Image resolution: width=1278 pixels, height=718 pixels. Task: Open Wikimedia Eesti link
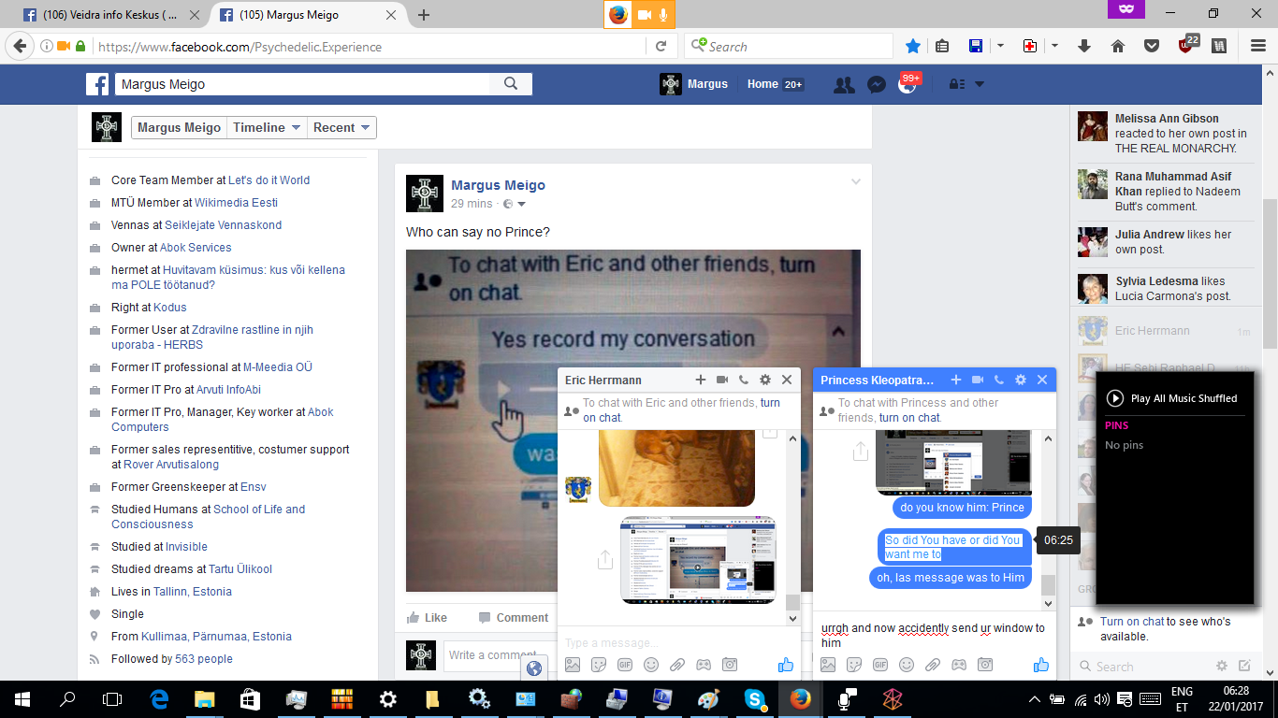coord(236,203)
